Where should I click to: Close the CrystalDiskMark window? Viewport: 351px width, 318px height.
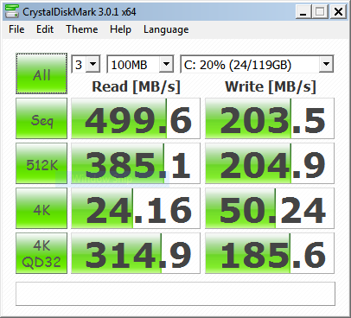[338, 12]
